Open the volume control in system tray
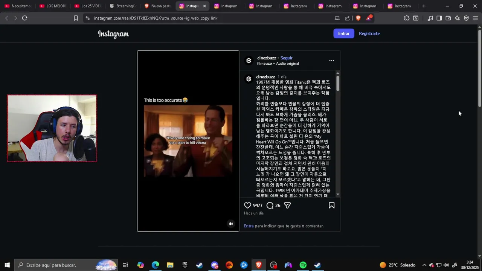This screenshot has width=482, height=271. (446, 265)
